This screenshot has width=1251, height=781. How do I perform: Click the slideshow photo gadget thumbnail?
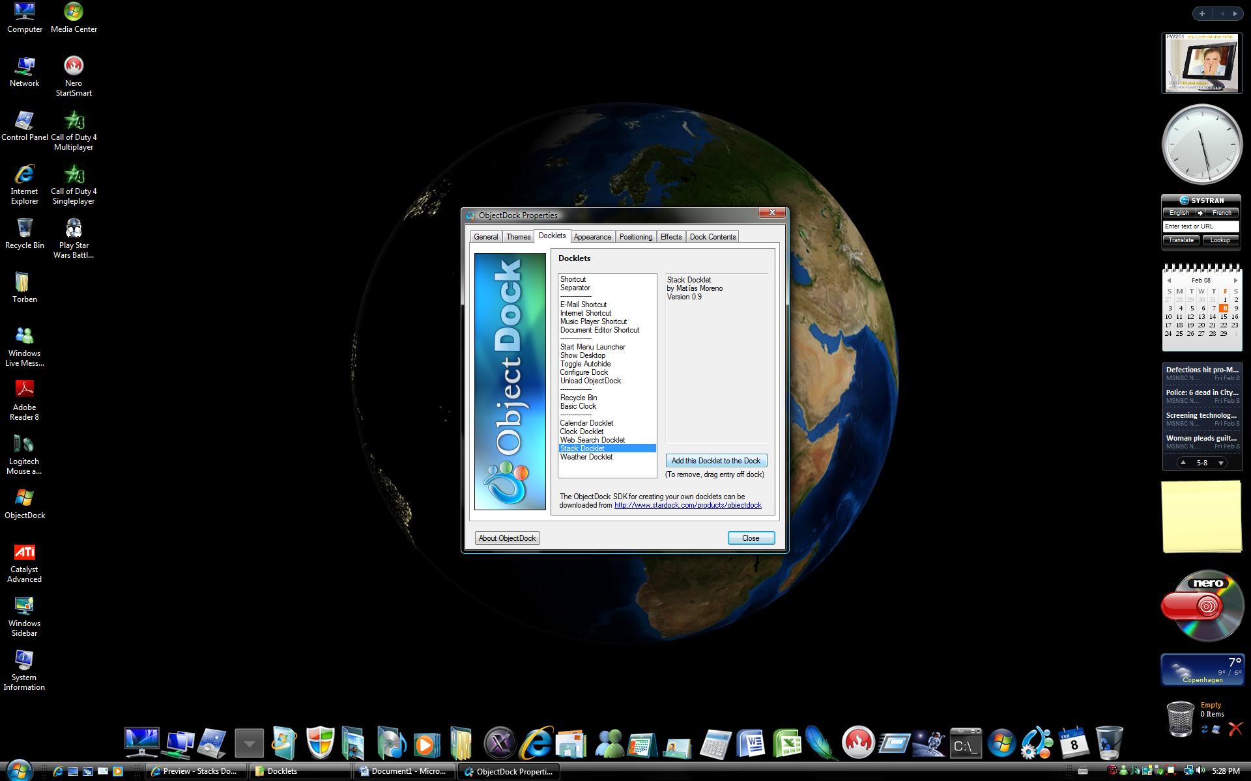point(1201,63)
